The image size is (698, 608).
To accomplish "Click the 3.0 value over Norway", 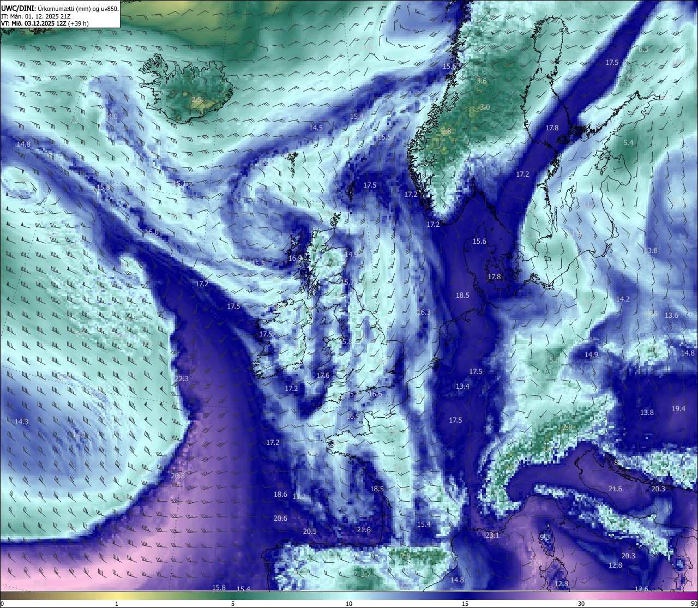I will coord(485,107).
